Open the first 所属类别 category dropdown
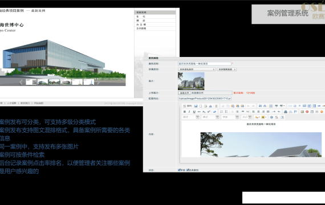The image size is (325, 205). [197, 69]
